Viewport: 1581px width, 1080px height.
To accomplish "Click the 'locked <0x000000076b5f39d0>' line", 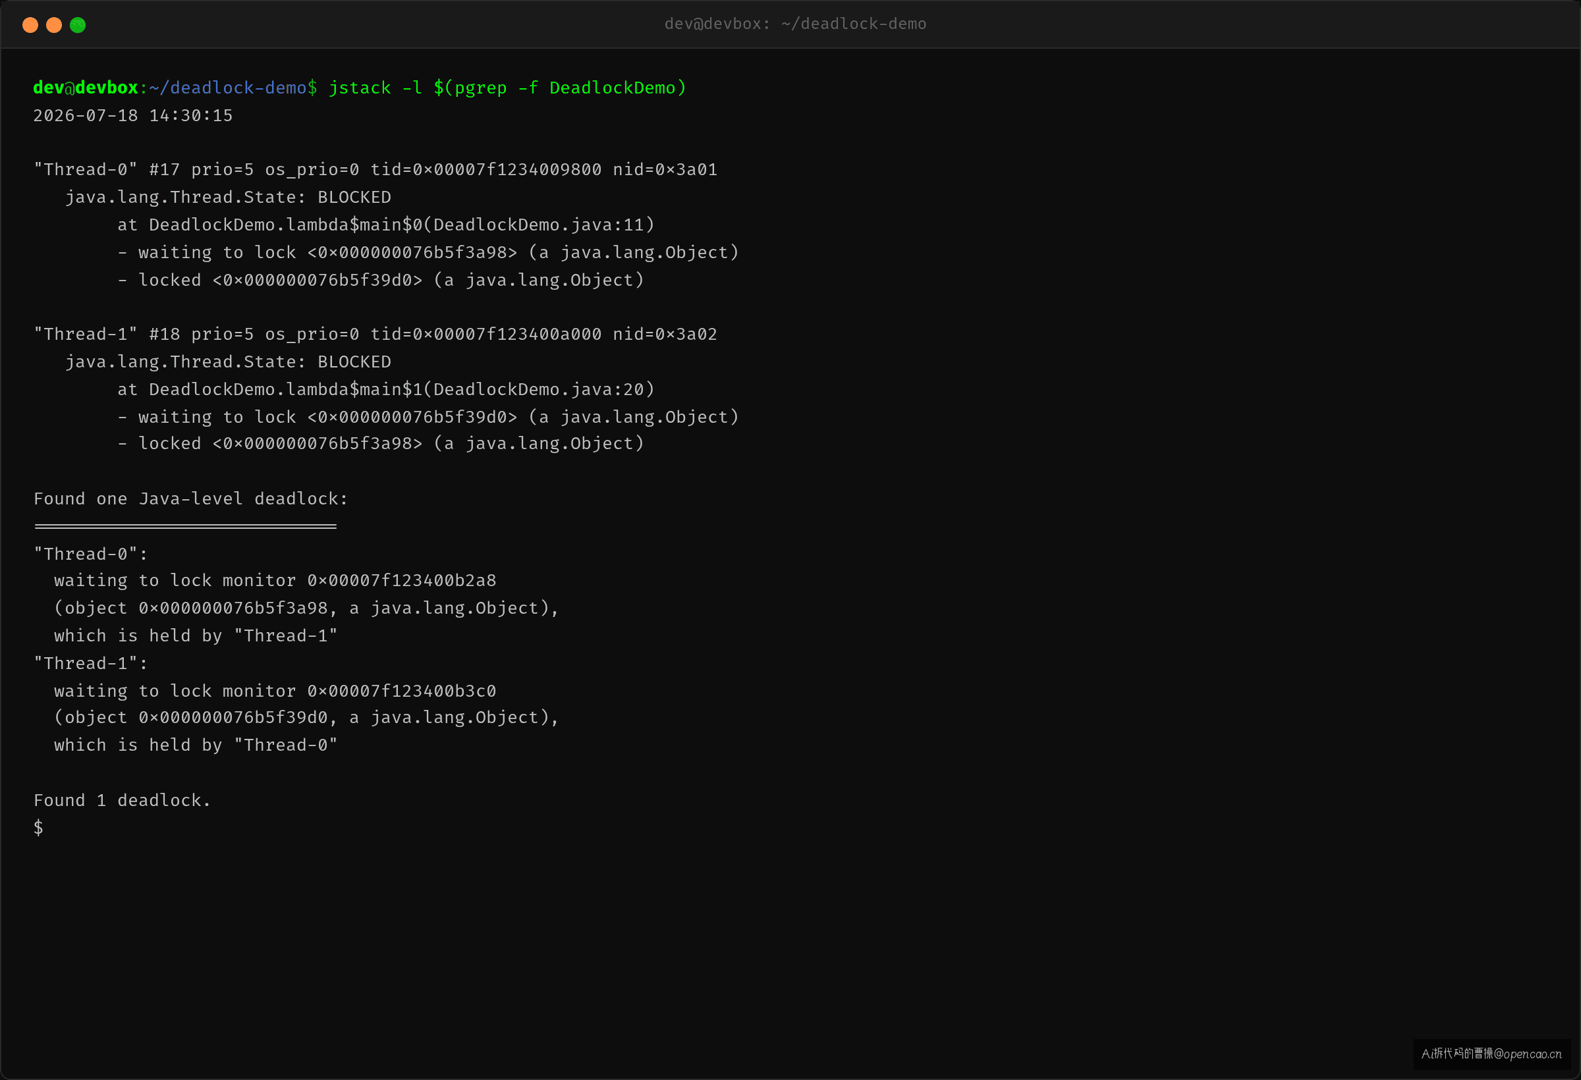I will click(x=380, y=280).
